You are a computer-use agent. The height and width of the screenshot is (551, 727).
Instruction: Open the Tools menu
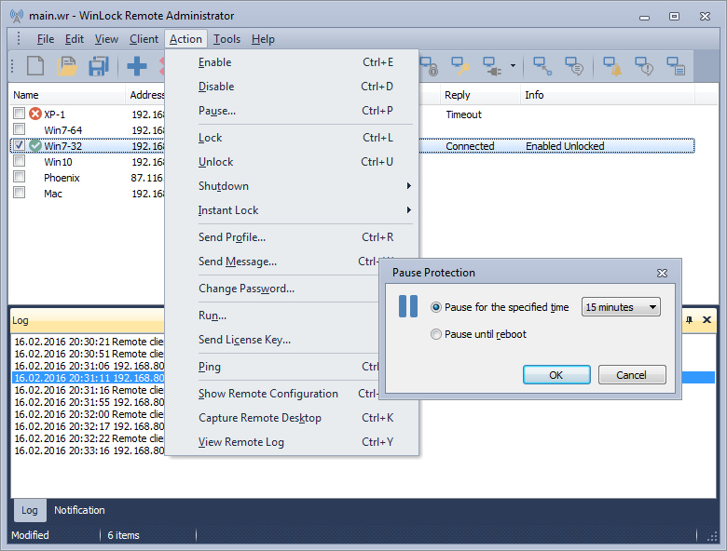coord(226,39)
